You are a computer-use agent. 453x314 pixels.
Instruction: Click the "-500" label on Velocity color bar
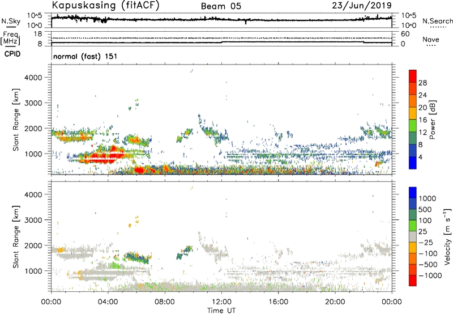point(428,264)
